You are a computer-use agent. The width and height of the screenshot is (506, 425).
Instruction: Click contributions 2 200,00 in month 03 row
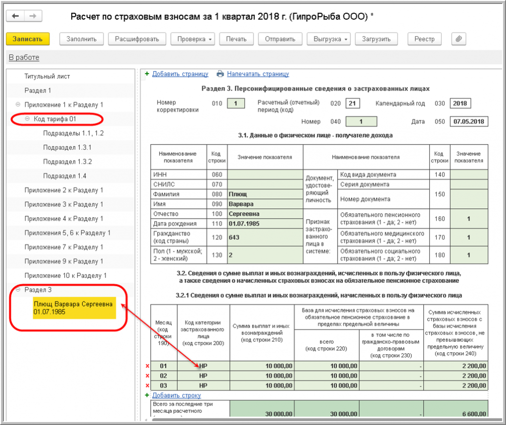tap(456, 386)
